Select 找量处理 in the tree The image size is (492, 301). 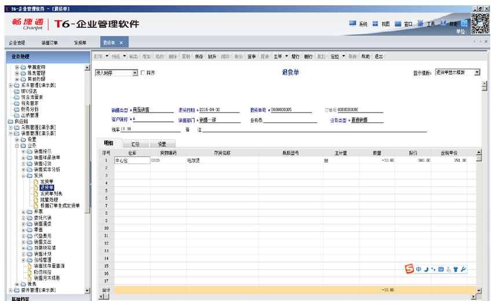click(49, 200)
